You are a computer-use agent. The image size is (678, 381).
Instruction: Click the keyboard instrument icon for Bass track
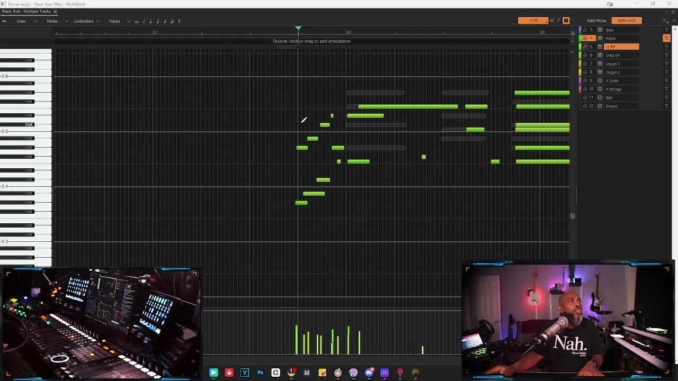(600, 30)
